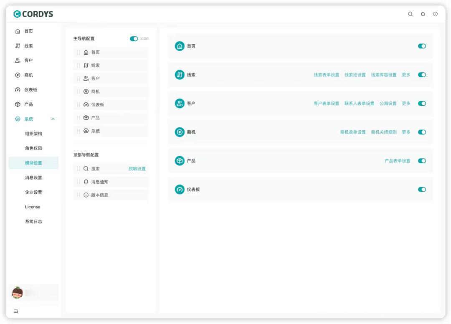Turn off the 产品 module switch
451x324 pixels.
(422, 161)
